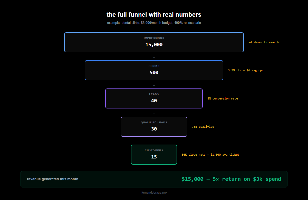Click the Clicks funnel box
This screenshot has width=308, height=200.
[x=154, y=70]
